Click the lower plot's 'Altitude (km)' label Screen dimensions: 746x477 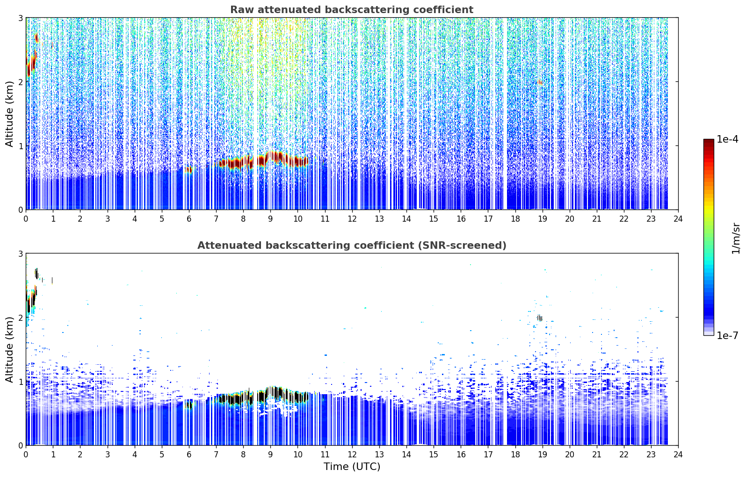pyautogui.click(x=10, y=349)
